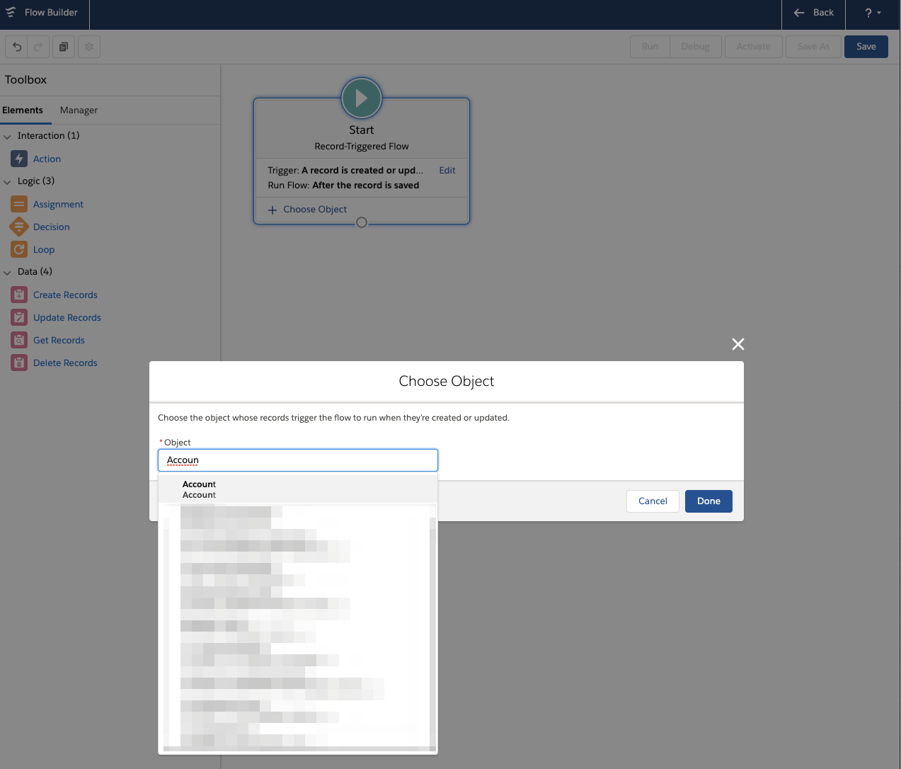Click the Activate button
This screenshot has height=769, width=901.
pyautogui.click(x=753, y=47)
